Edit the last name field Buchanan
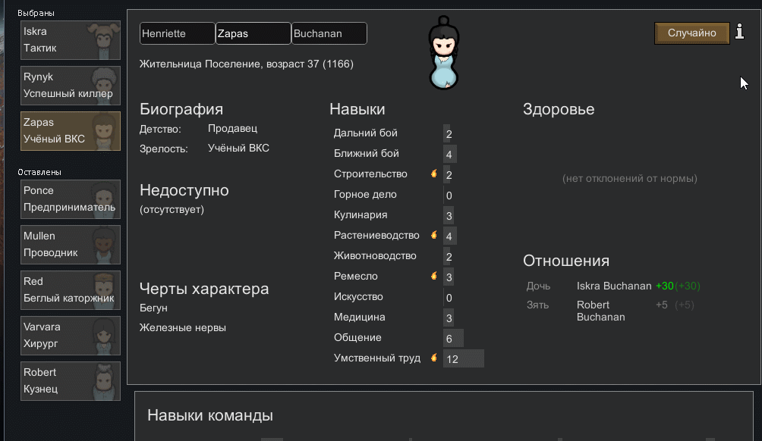This screenshot has height=441, width=762. [329, 33]
